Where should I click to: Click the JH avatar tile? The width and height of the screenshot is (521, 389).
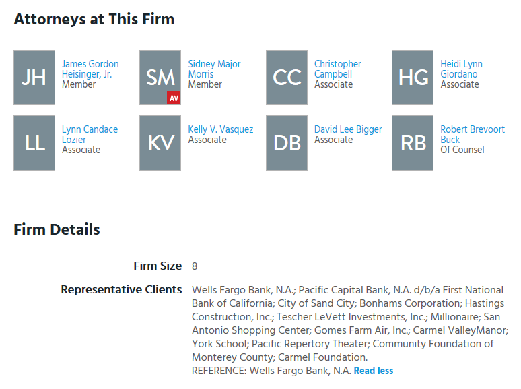click(x=34, y=78)
